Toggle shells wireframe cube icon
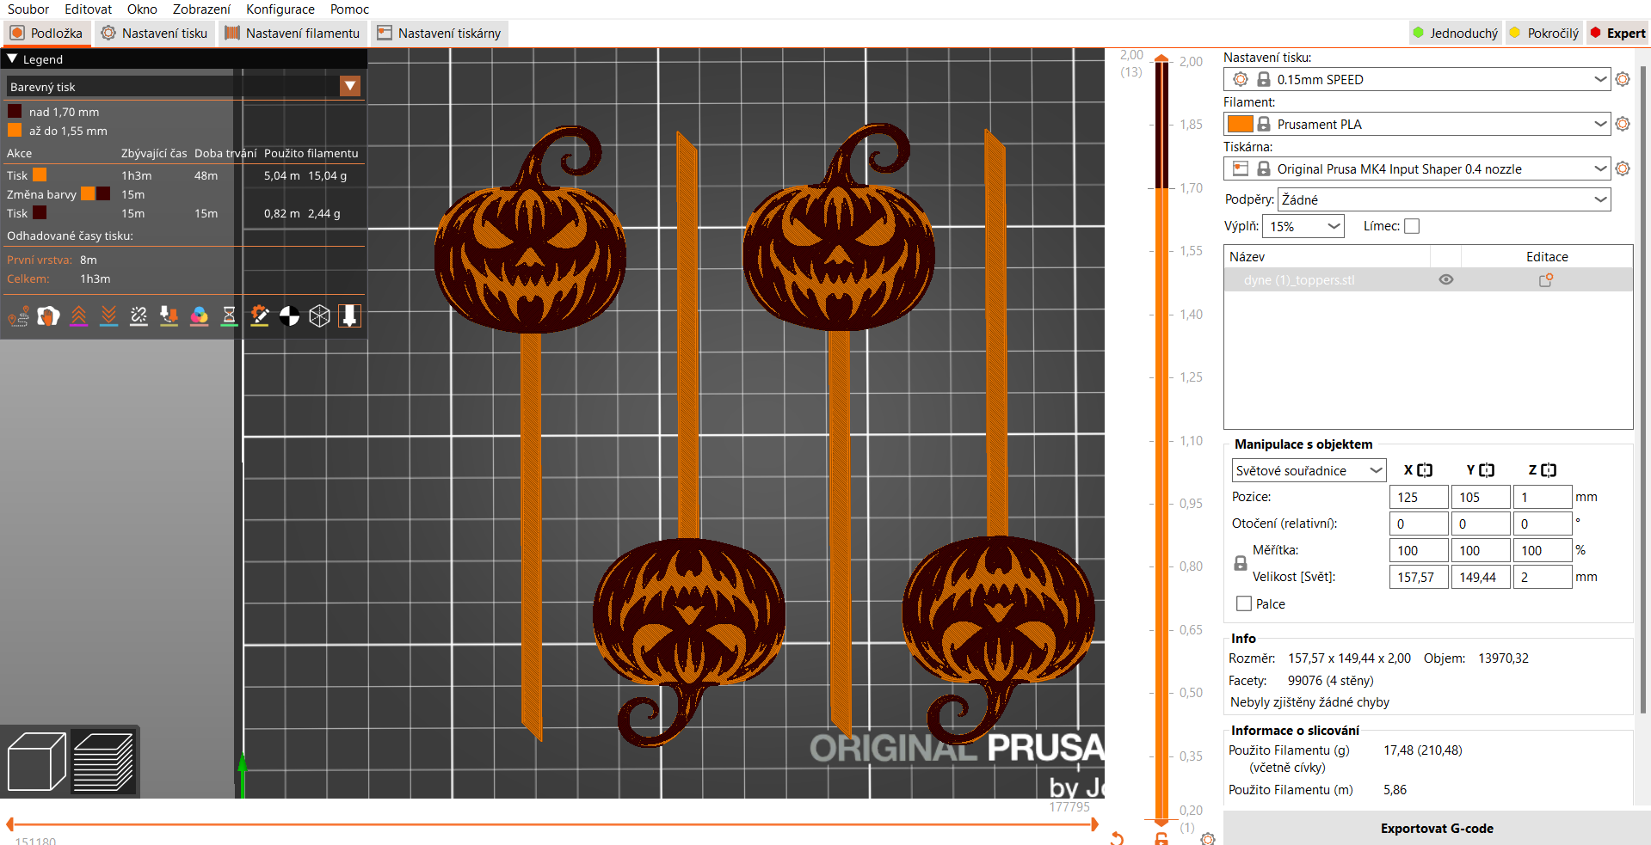Viewport: 1651px width, 845px height. click(x=320, y=316)
